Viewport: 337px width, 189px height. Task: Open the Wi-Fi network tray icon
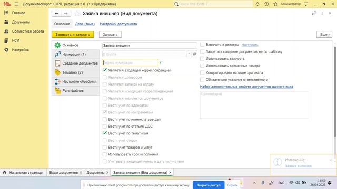click(x=291, y=183)
